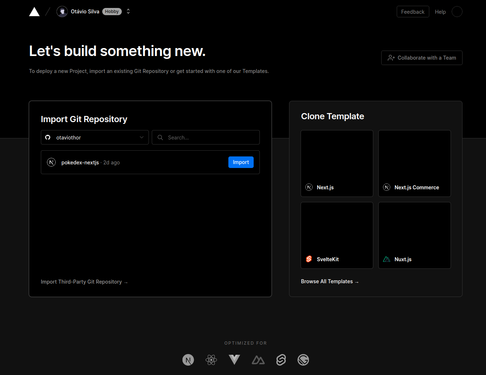This screenshot has height=375, width=486.
Task: Import the pokedex-nextjs repository
Action: click(241, 162)
